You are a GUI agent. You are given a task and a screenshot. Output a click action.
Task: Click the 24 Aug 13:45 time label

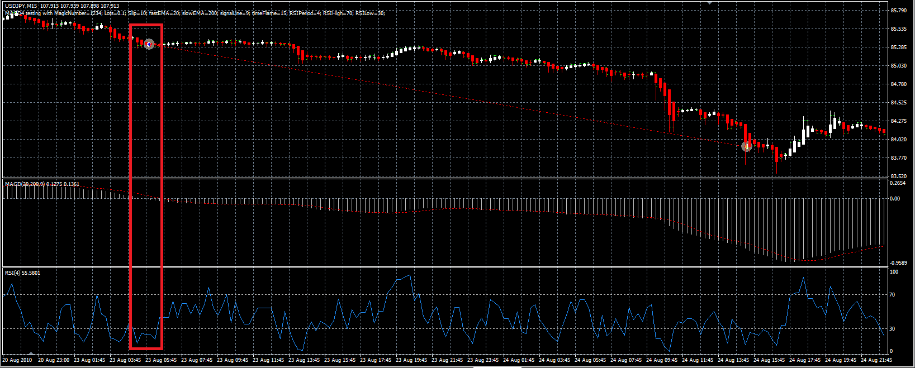pos(733,360)
